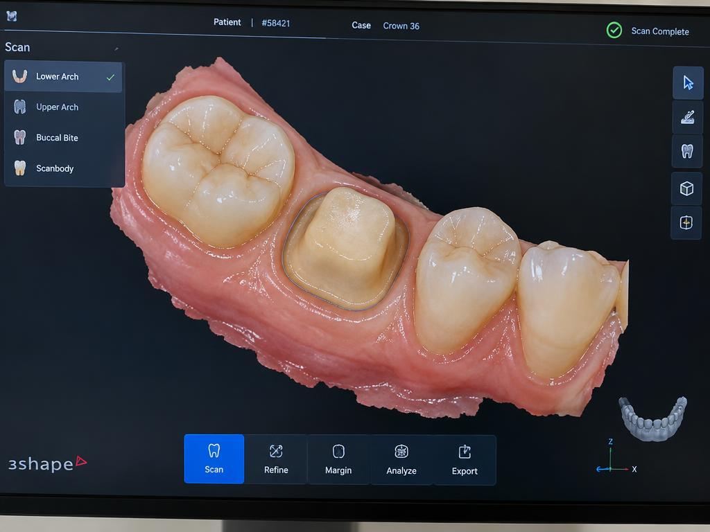Click the small arrow beside the Scan heading
Viewport: 710px width, 532px height.
coord(116,49)
